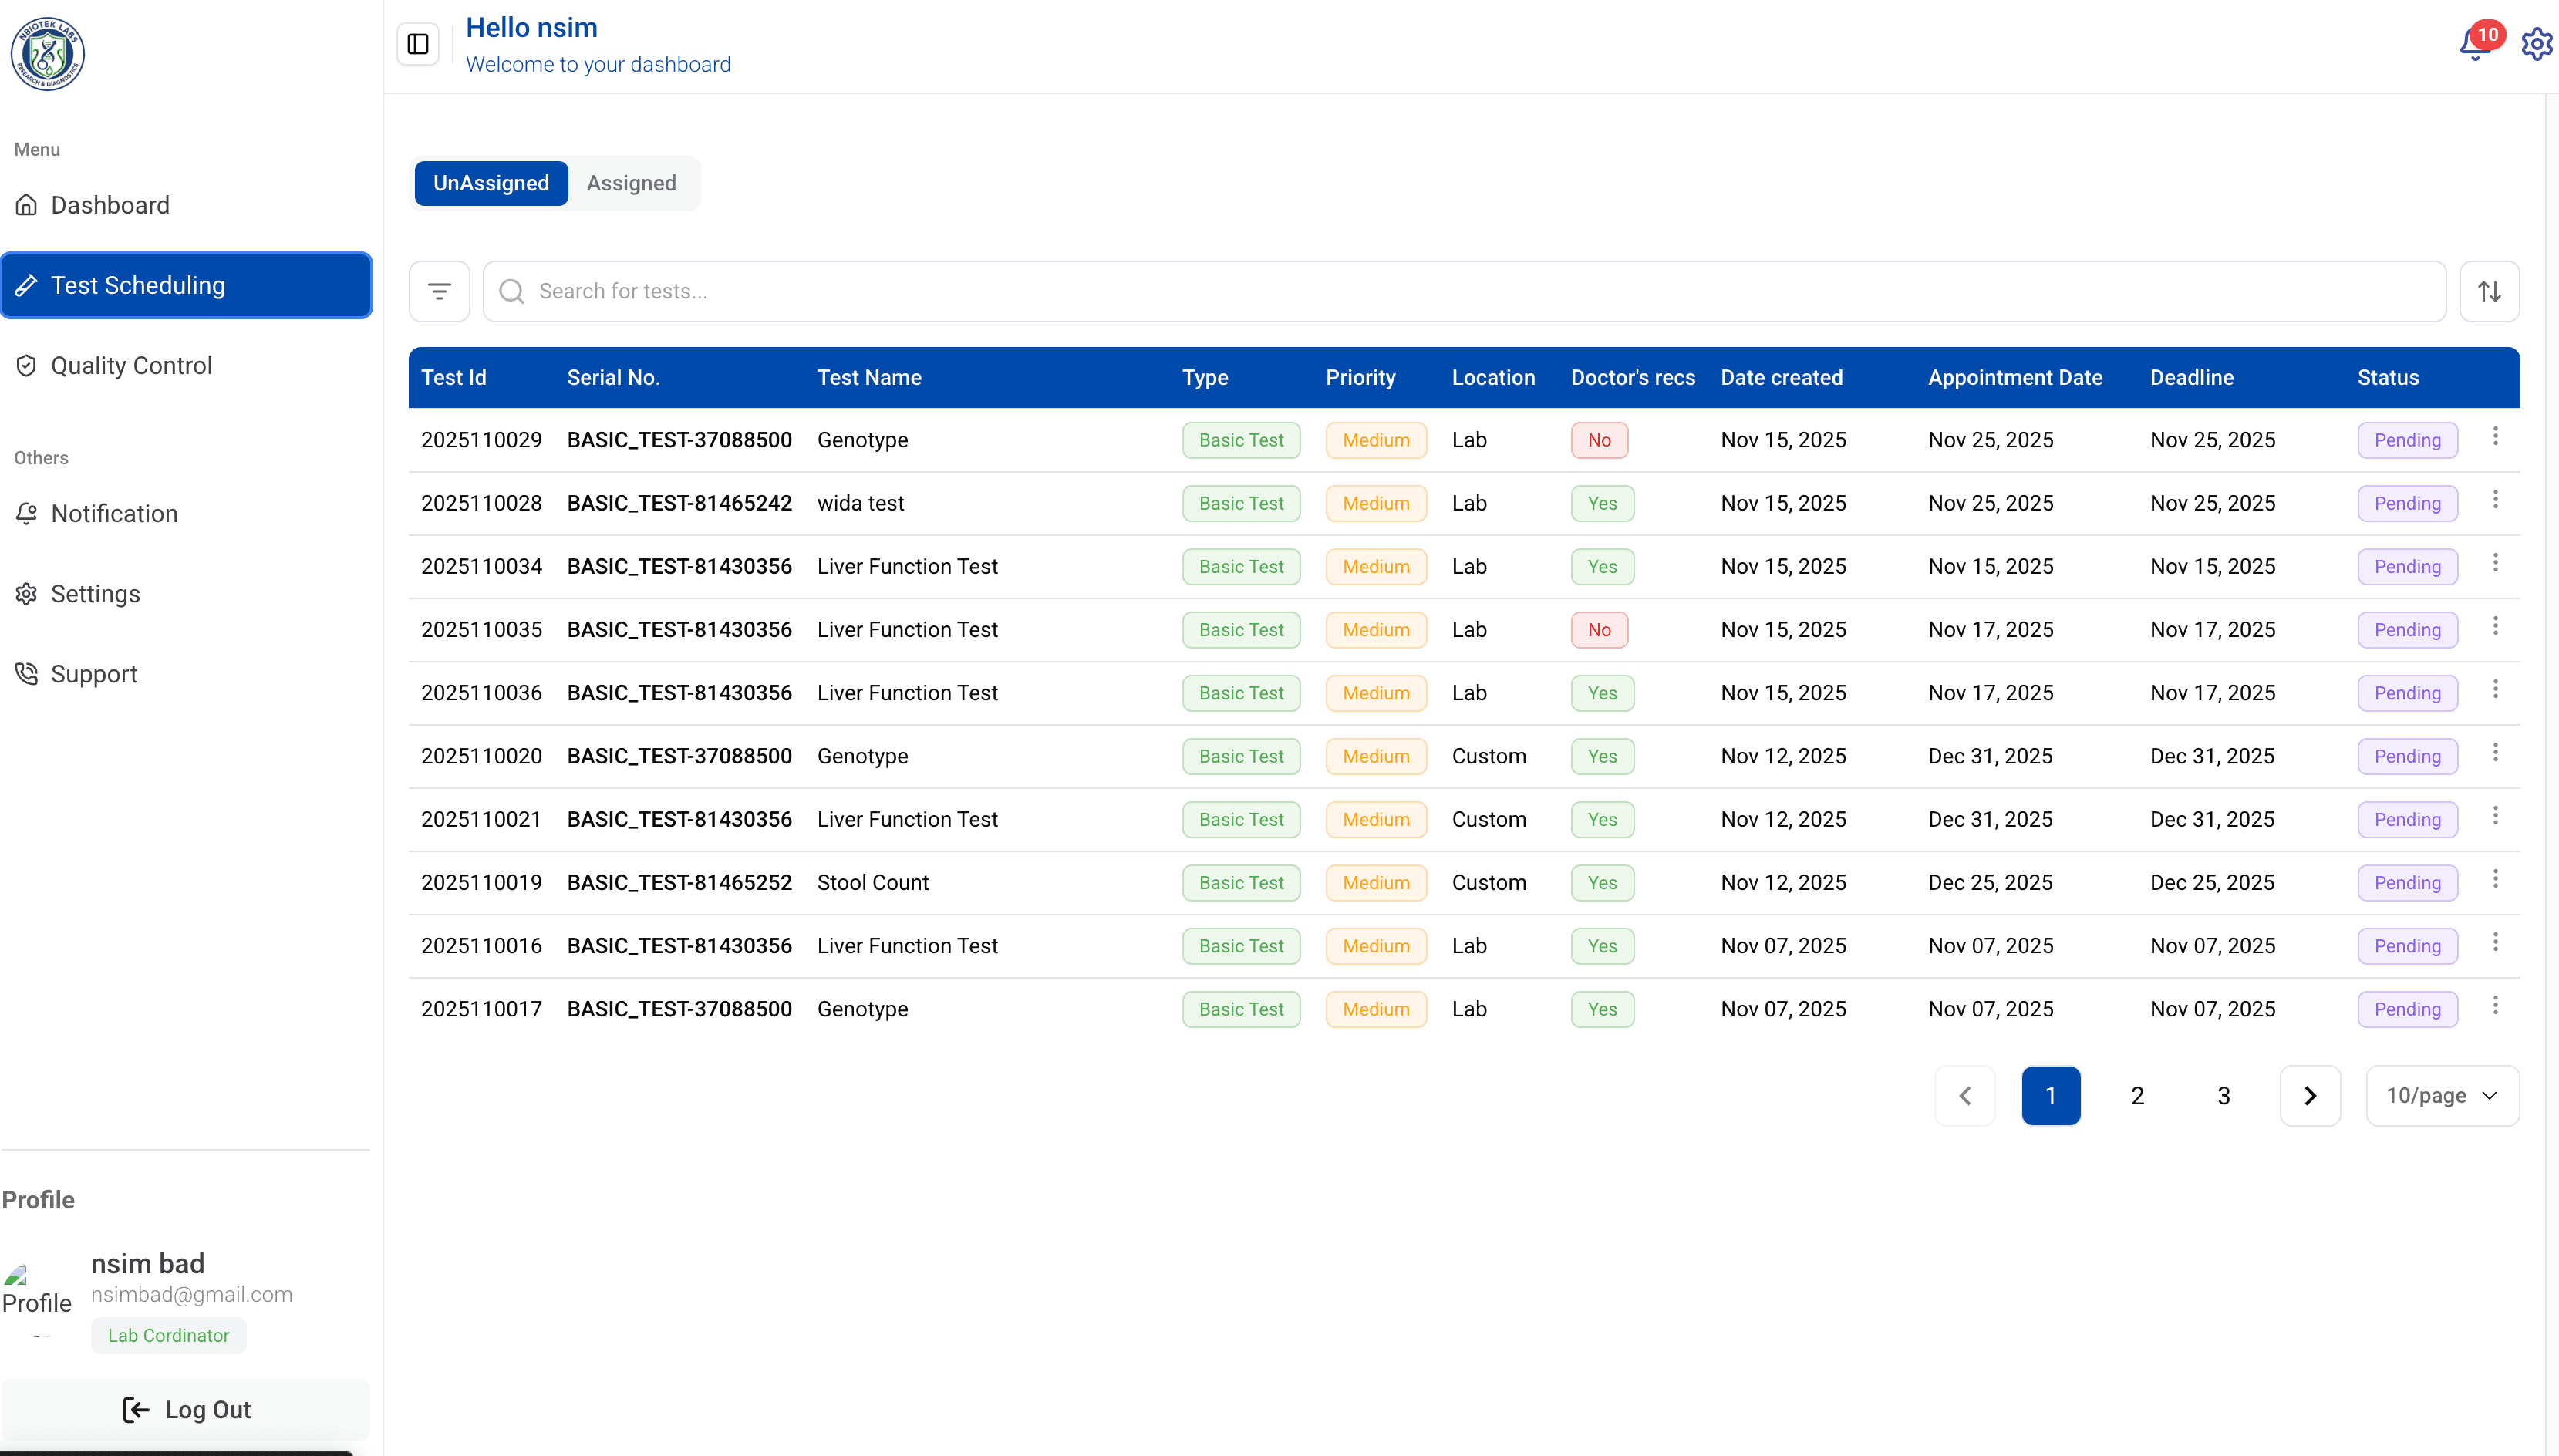
Task: Open three-dot menu for wida test row
Action: [2494, 499]
